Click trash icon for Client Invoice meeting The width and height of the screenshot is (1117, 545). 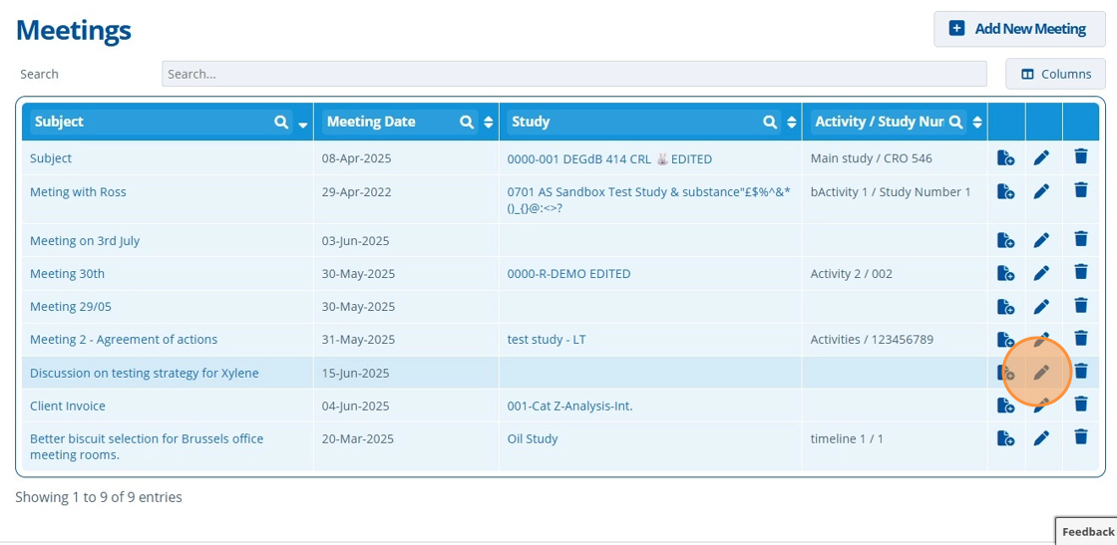[1080, 405]
